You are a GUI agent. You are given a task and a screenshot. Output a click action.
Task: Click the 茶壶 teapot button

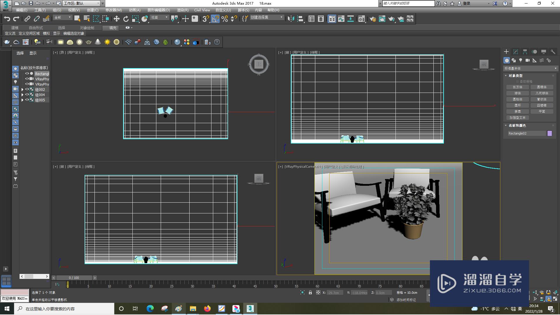coord(517,112)
